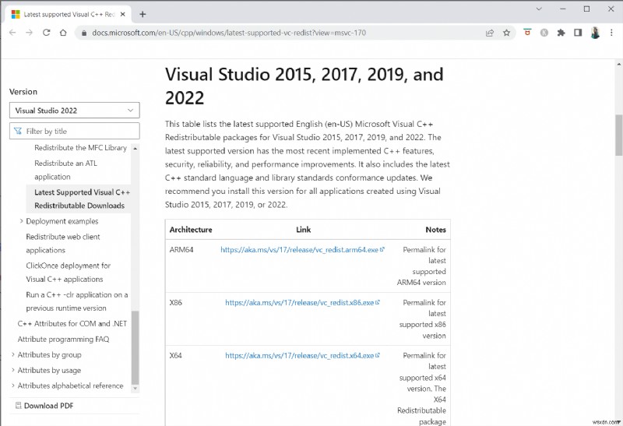
Task: Click the vc_redist.arm64.exe download link
Action: click(300, 250)
